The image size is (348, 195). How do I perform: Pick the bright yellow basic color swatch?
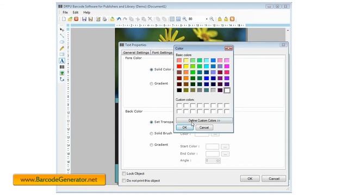pyautogui.click(x=186, y=66)
